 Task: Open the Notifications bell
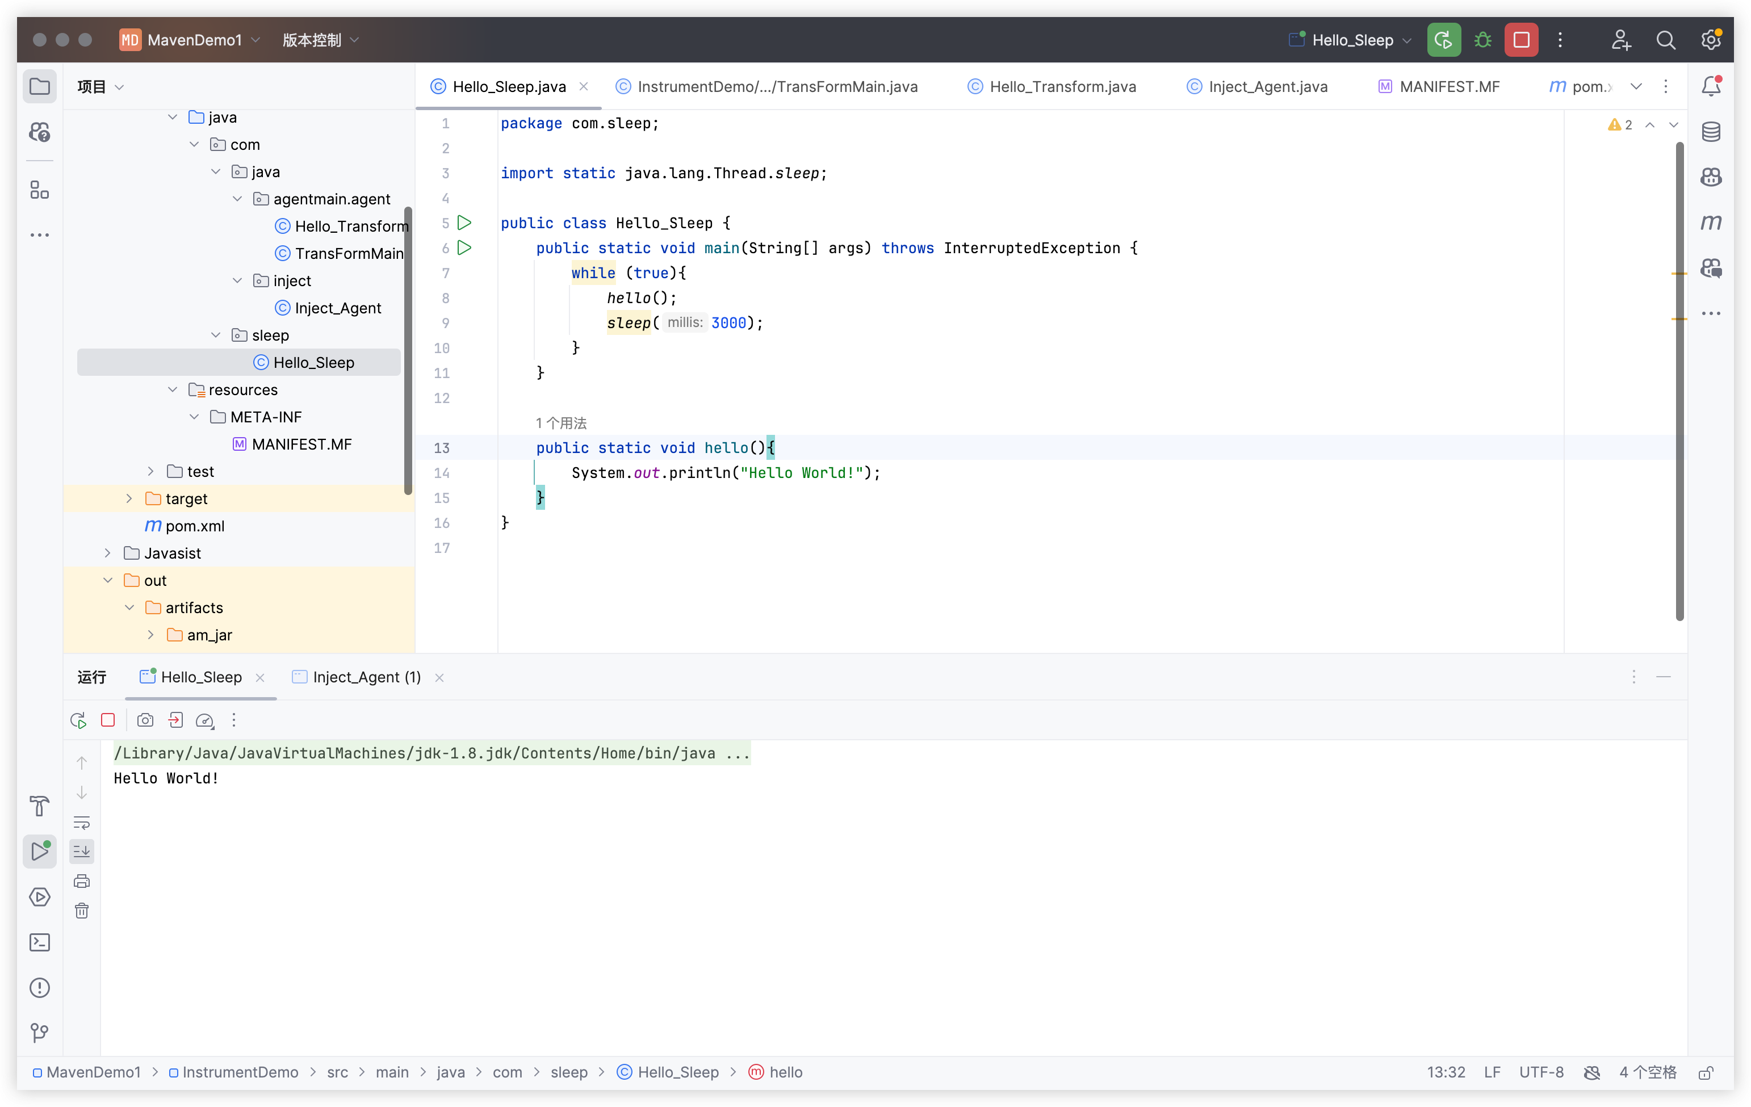1711,86
